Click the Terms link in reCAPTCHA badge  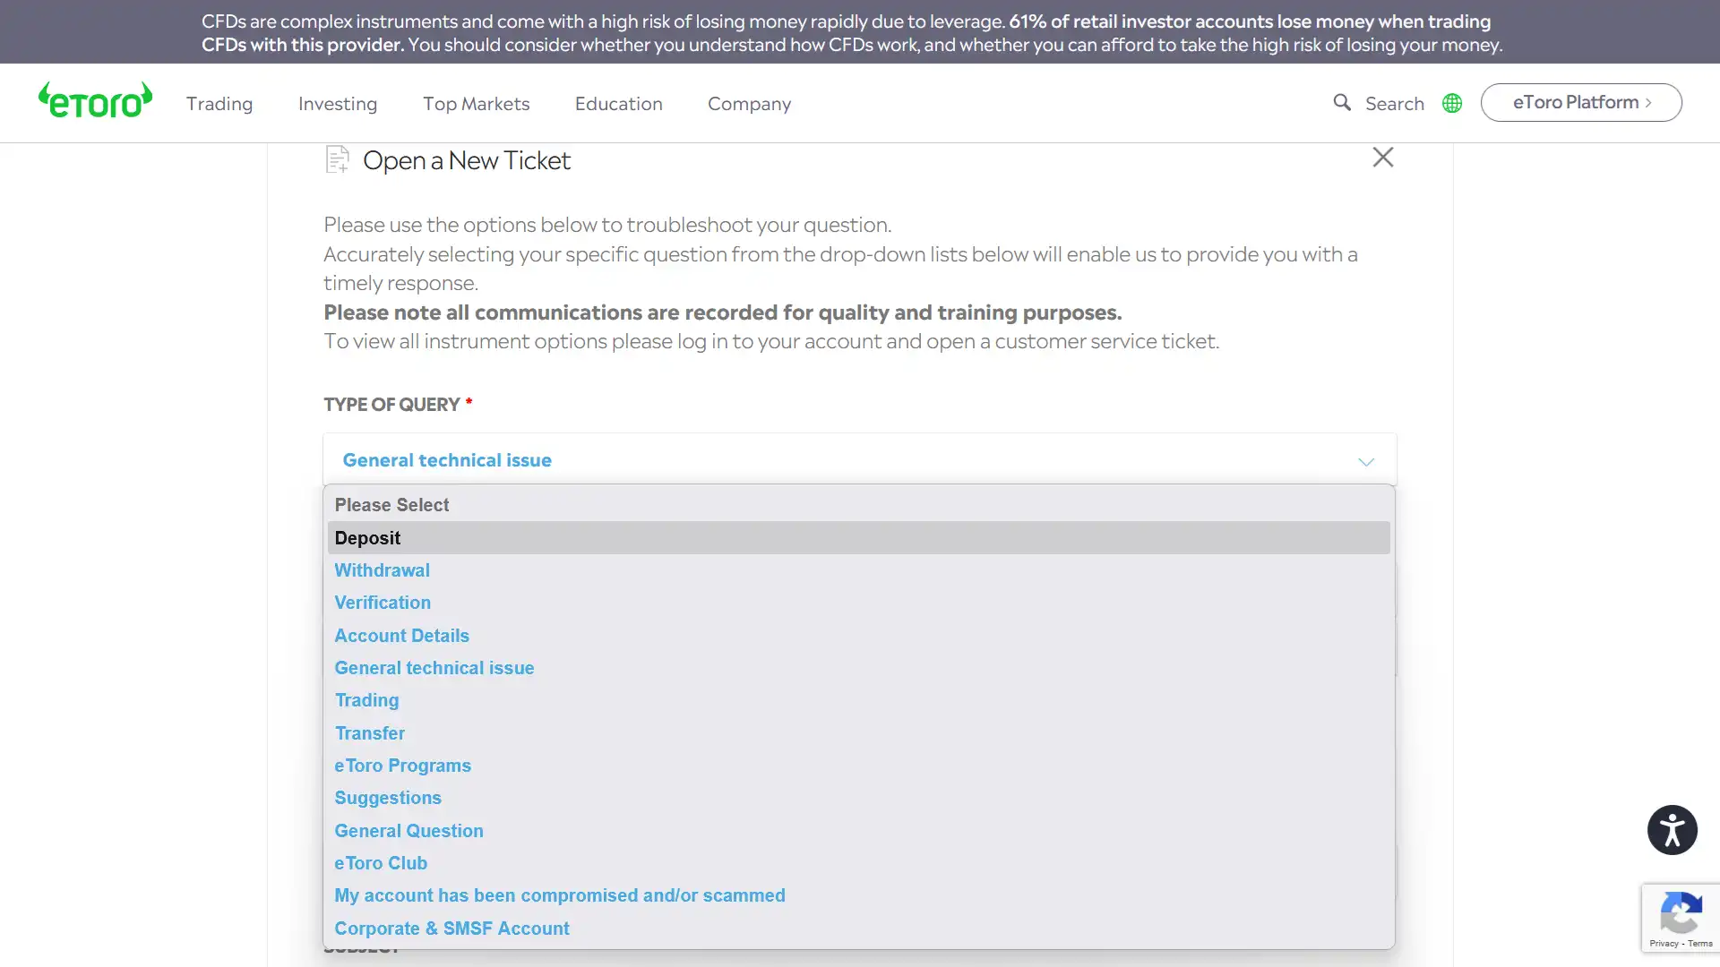(1700, 944)
